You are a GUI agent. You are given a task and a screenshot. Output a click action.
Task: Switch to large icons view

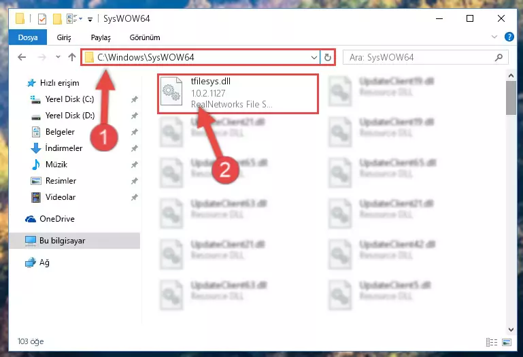(x=507, y=342)
